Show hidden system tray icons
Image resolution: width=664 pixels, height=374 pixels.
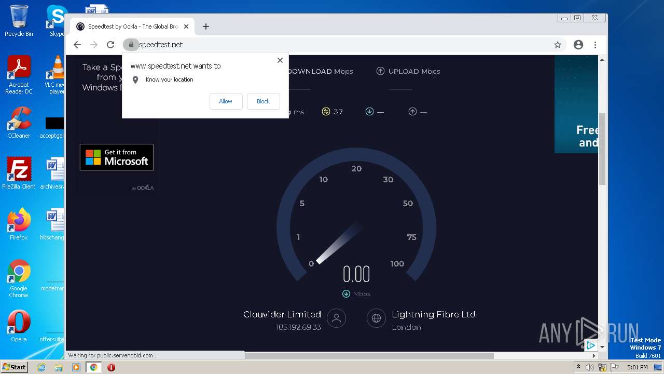coord(578,367)
